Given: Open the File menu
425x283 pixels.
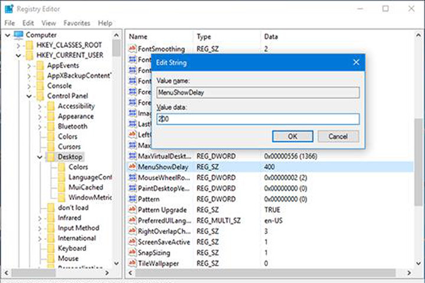Looking at the screenshot, I should coord(10,24).
